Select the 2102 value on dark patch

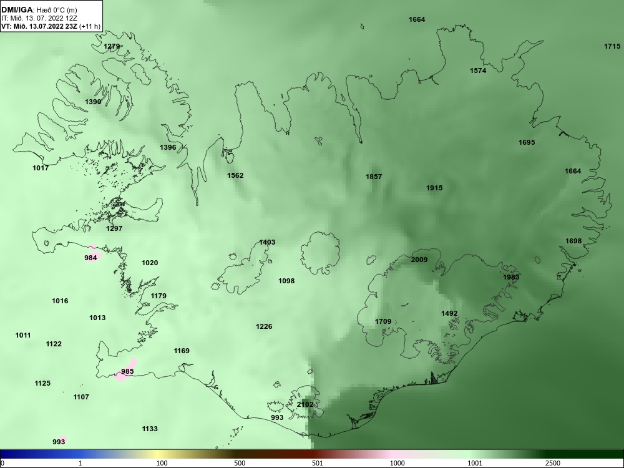[305, 404]
